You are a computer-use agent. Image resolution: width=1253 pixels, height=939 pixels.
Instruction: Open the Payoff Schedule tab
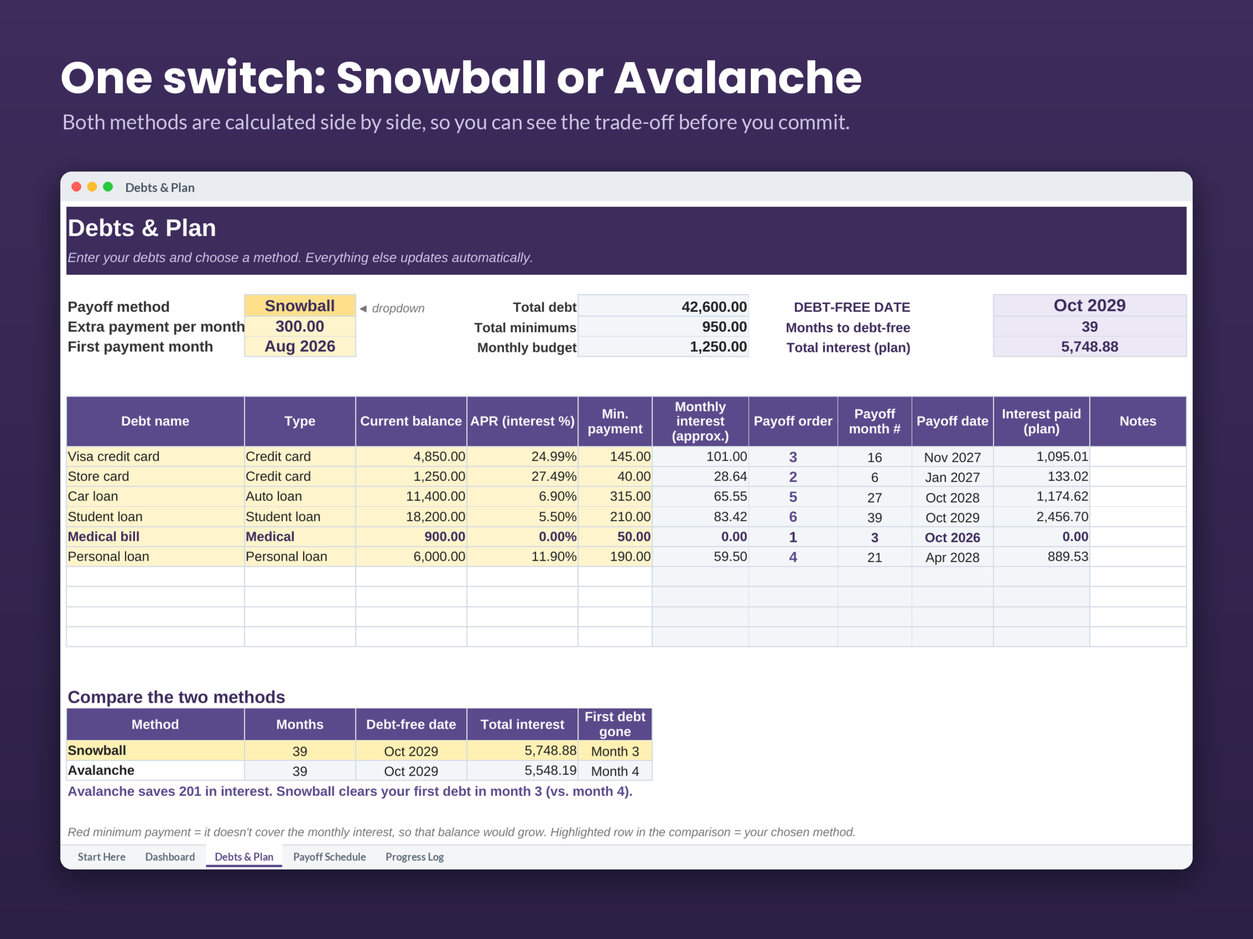pos(329,856)
